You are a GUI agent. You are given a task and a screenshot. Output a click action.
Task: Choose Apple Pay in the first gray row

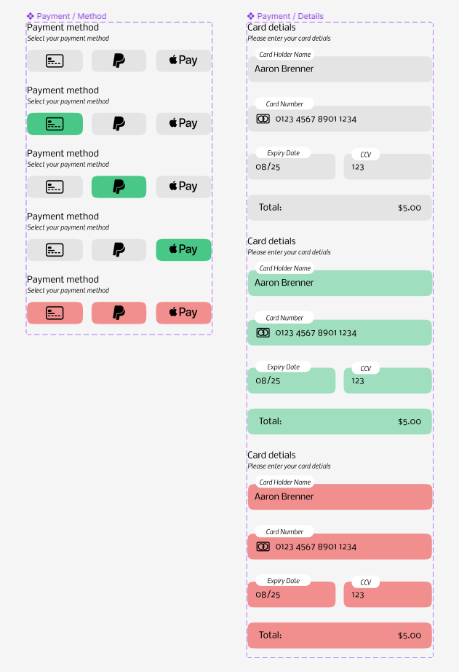click(x=183, y=60)
